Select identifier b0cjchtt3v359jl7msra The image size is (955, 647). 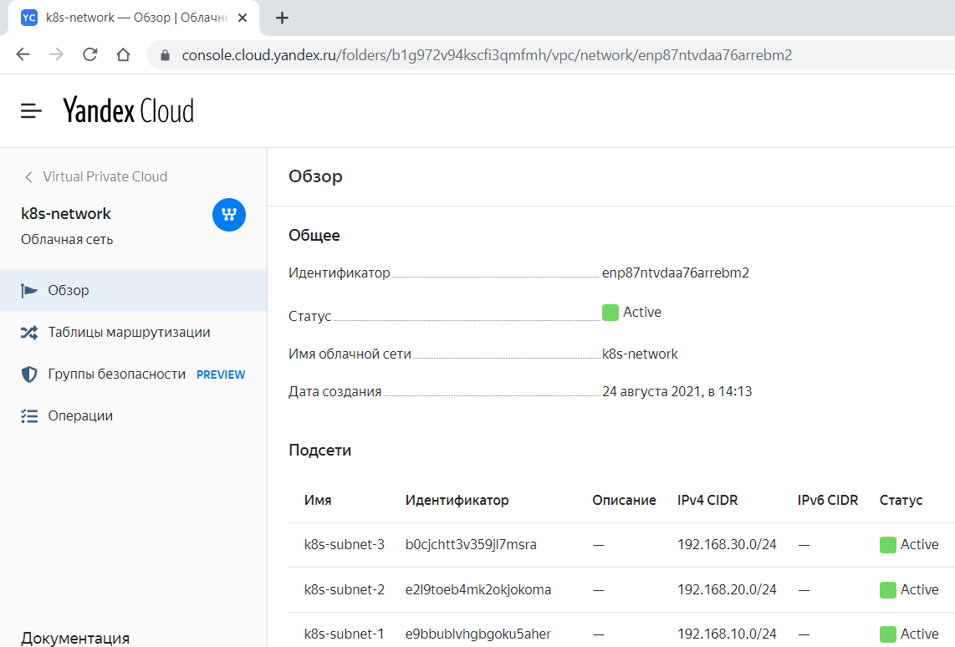click(471, 545)
